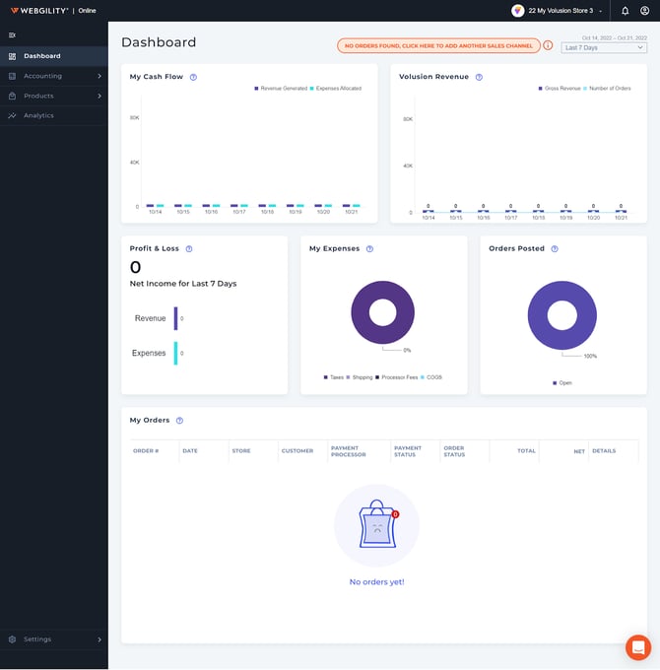The image size is (660, 670).
Task: Click No Orders Found add sales channel banner
Action: (x=438, y=45)
